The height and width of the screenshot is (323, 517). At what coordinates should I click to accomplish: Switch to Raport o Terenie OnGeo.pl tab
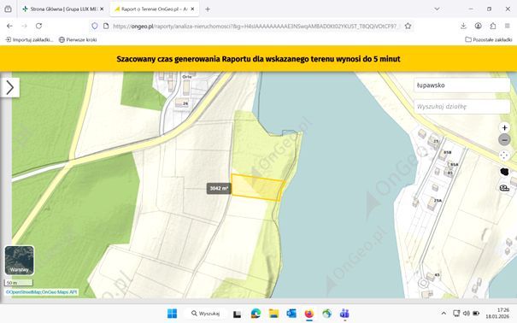tap(150, 9)
